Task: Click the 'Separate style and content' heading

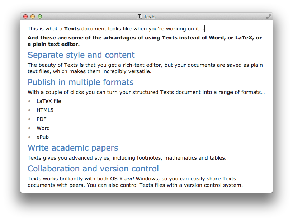Action: coord(81,55)
